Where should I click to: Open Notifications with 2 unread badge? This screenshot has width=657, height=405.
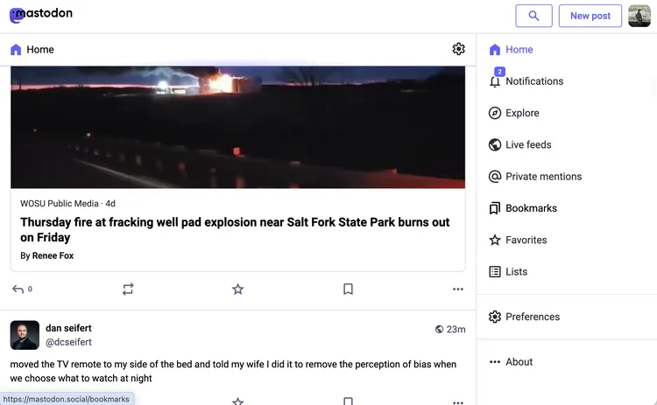point(533,81)
